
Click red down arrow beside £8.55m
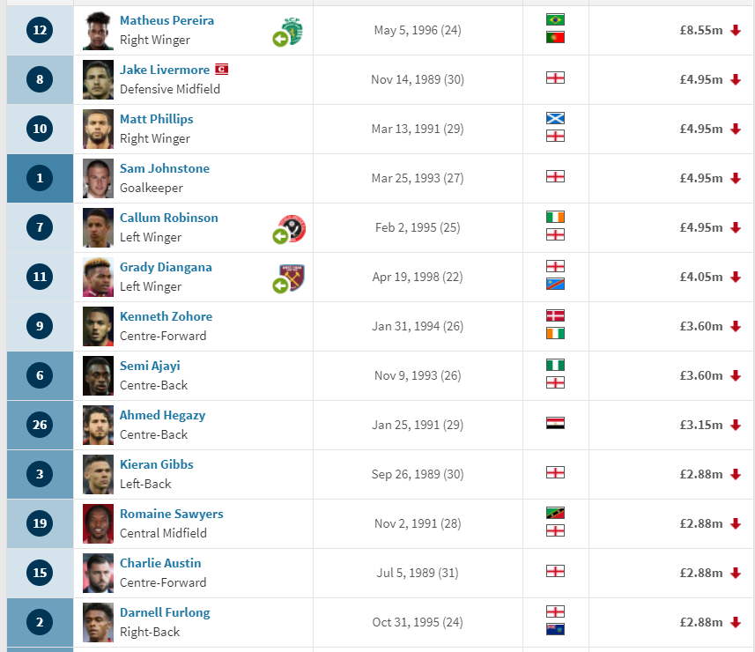tap(736, 30)
